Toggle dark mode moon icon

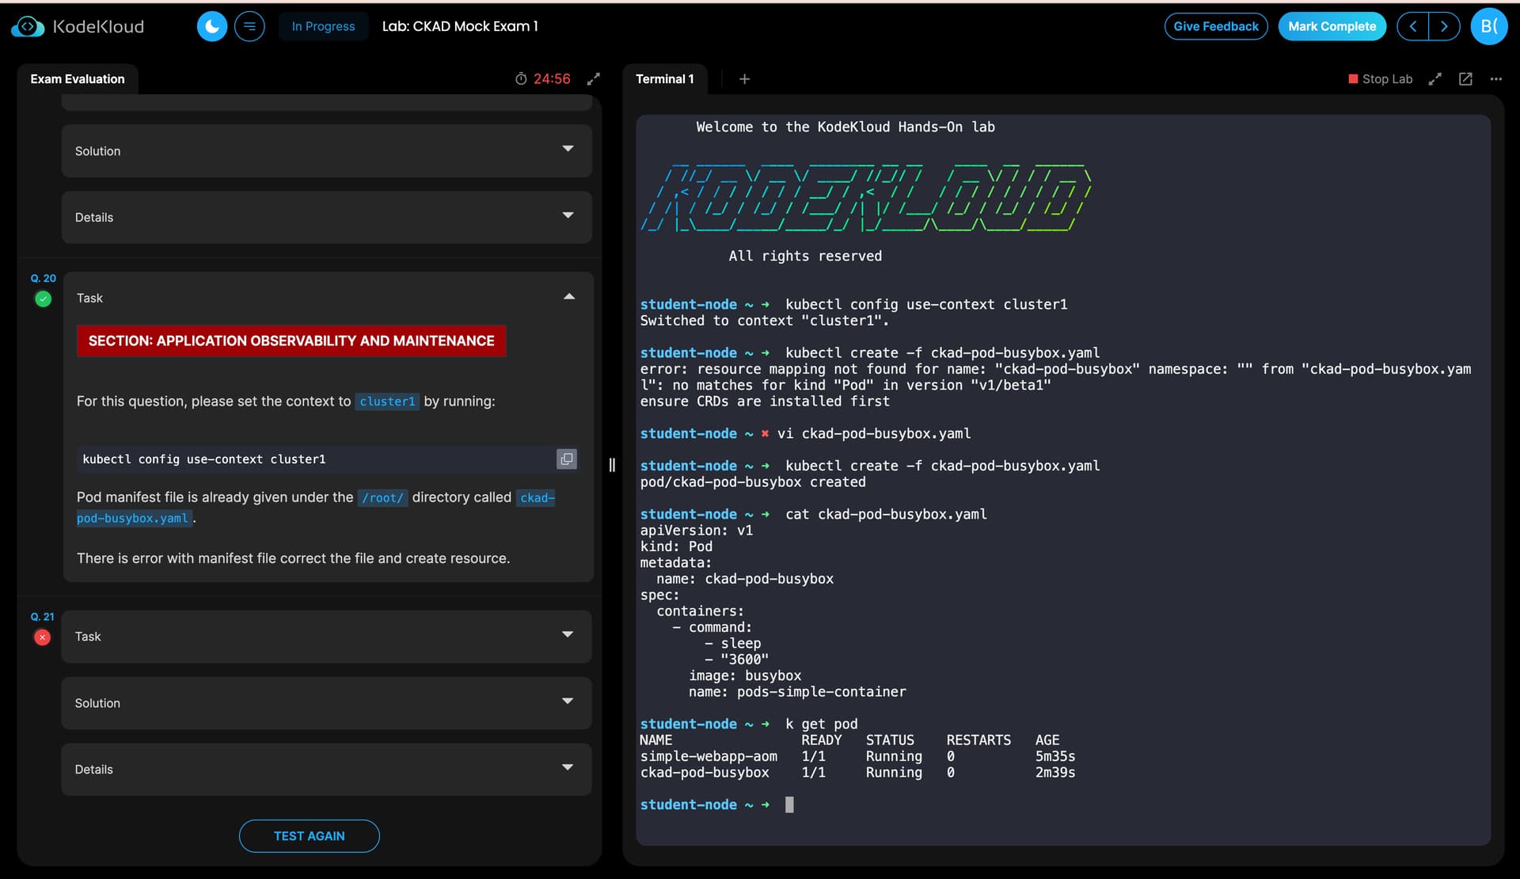211,26
